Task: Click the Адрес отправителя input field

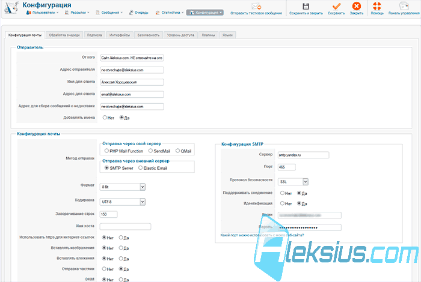Action: click(132, 70)
